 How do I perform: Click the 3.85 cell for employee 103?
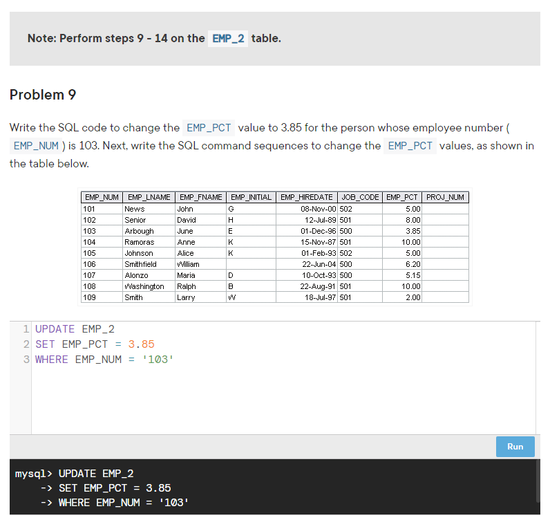(401, 231)
